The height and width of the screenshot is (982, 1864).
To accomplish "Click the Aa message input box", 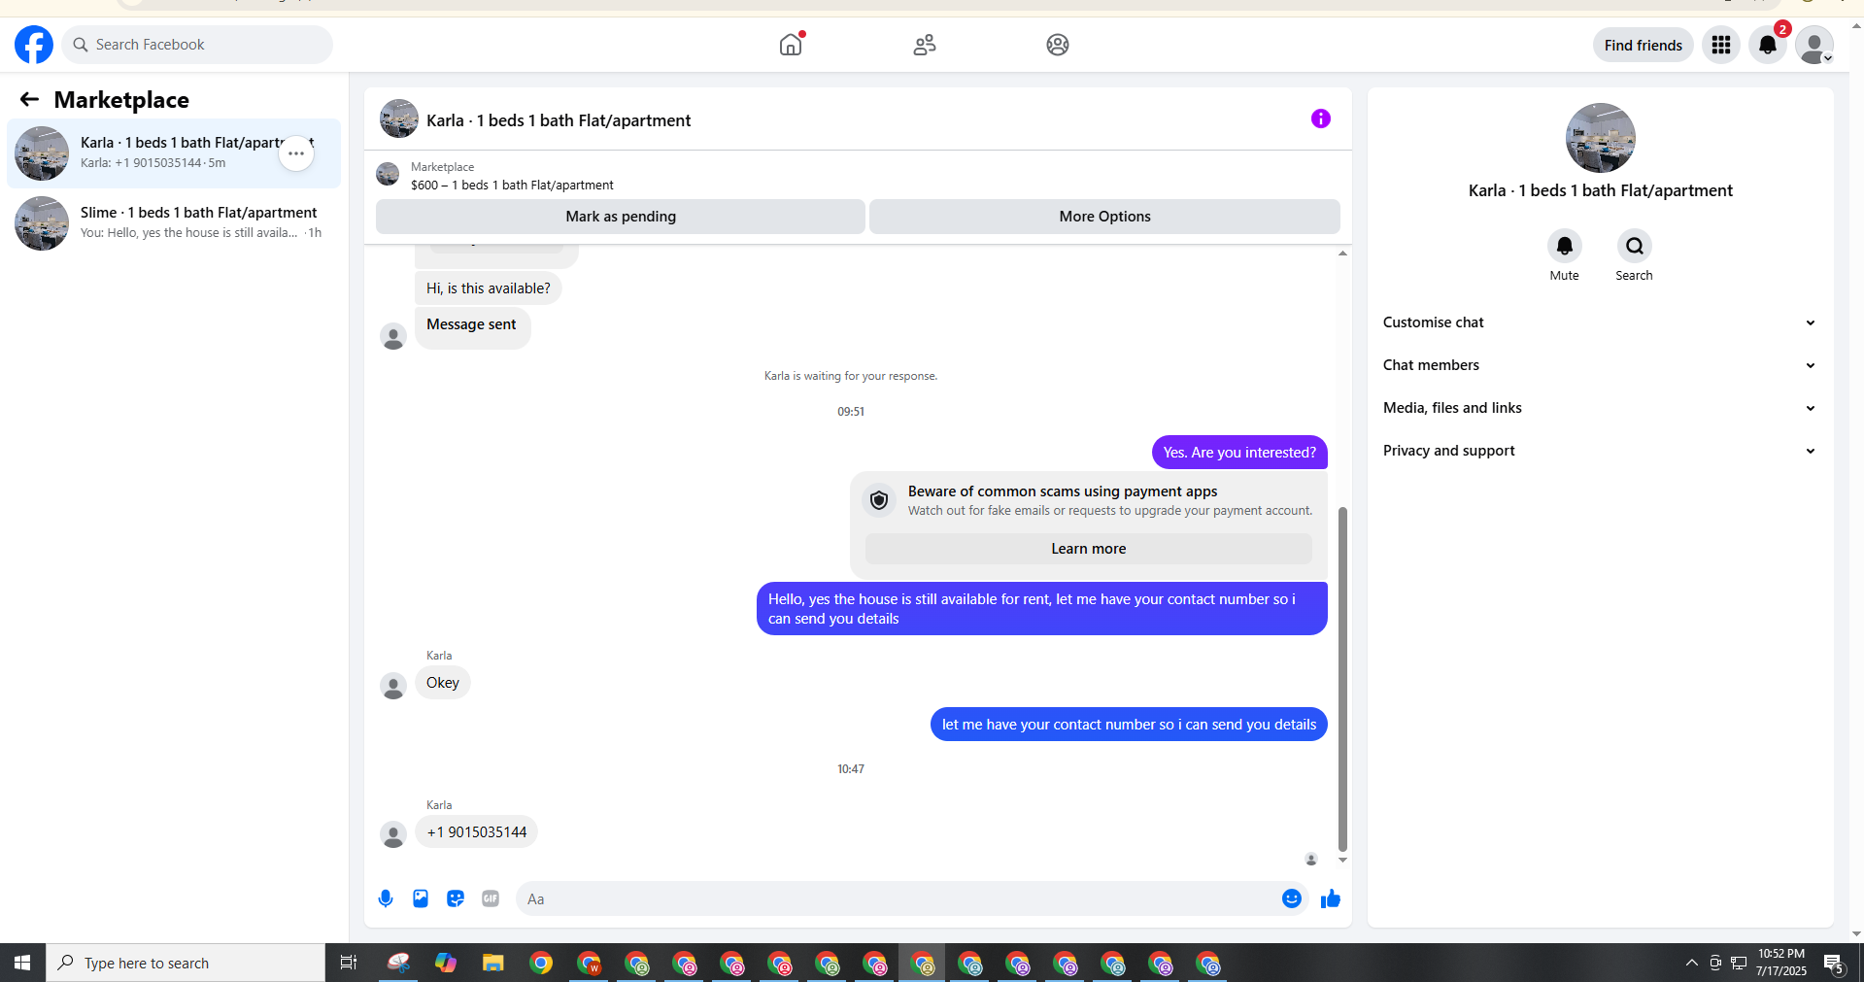I will (x=898, y=899).
